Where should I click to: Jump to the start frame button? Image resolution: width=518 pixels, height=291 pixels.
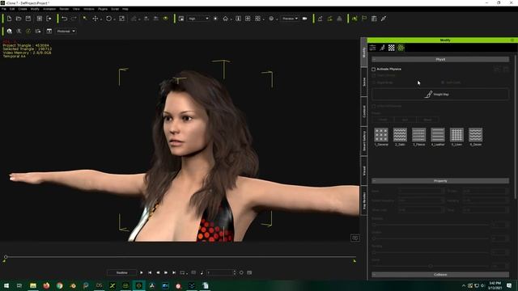[150, 272]
